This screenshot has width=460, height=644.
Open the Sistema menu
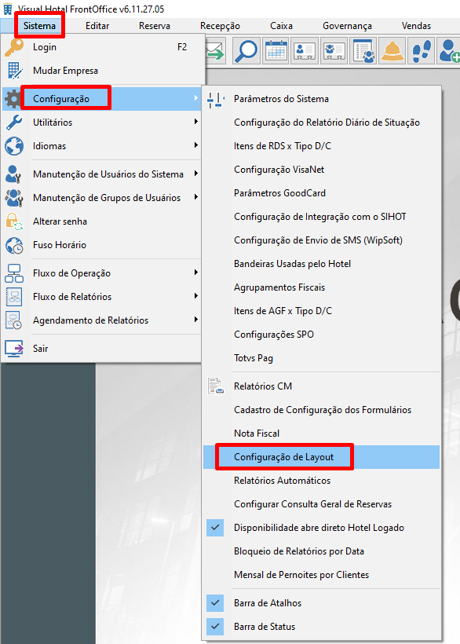click(x=39, y=26)
